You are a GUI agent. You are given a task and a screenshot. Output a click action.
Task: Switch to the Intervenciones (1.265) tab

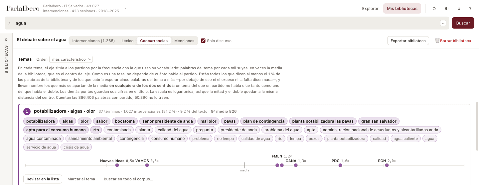93,41
